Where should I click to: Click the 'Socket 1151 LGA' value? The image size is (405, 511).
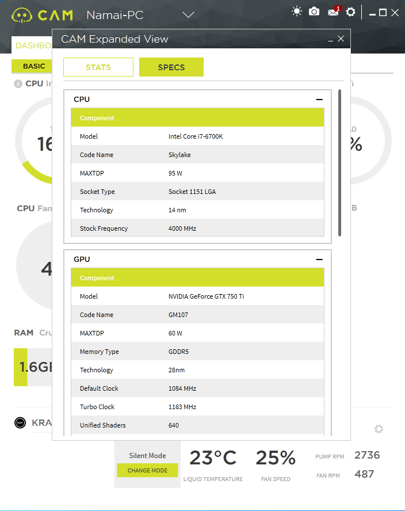click(x=192, y=192)
